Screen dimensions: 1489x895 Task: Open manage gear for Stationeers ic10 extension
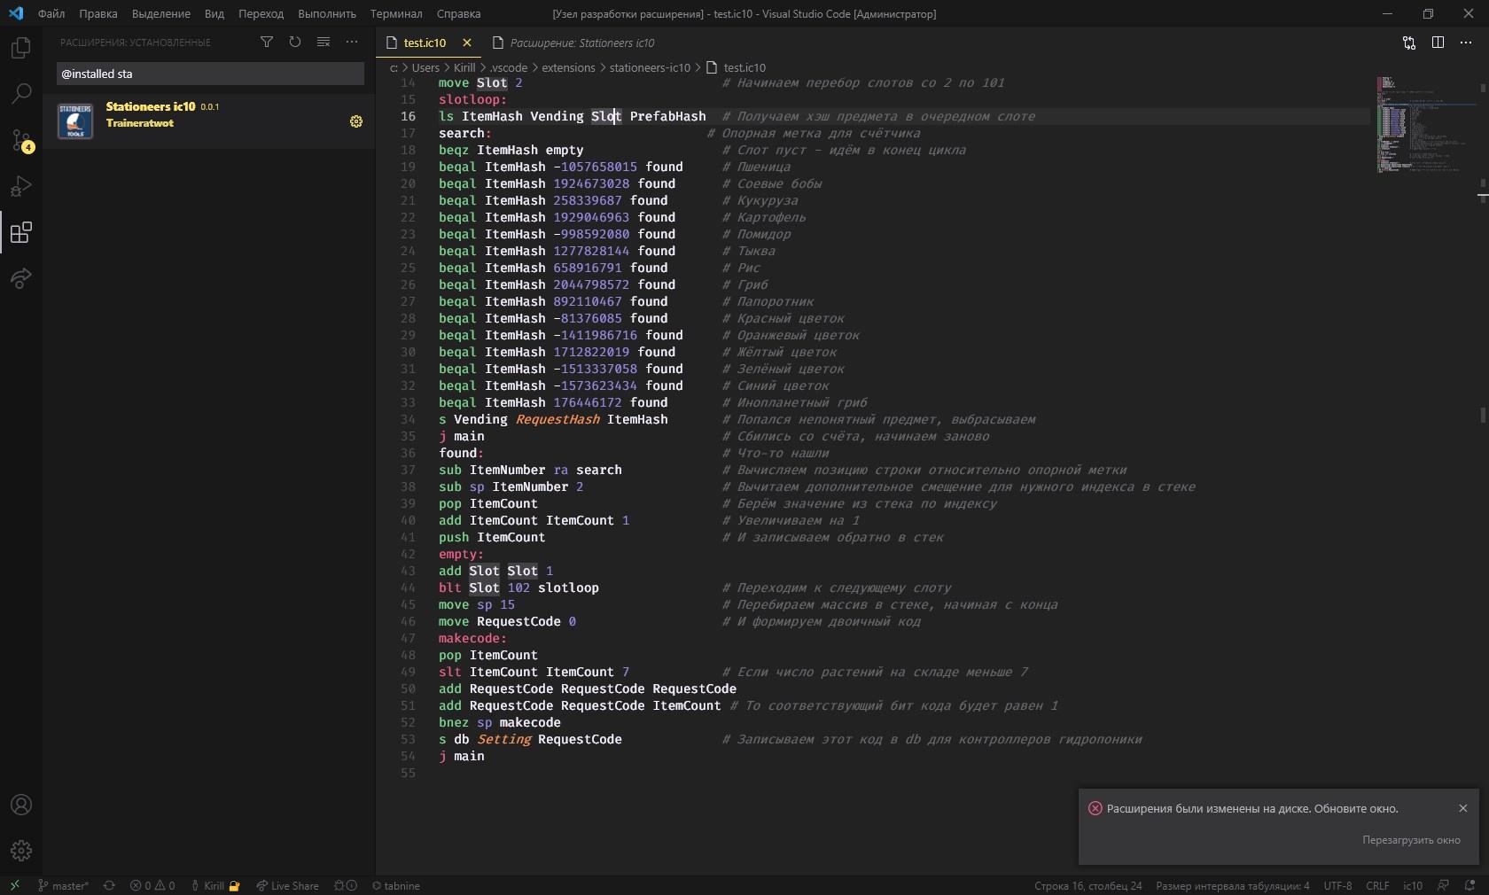pyautogui.click(x=356, y=121)
